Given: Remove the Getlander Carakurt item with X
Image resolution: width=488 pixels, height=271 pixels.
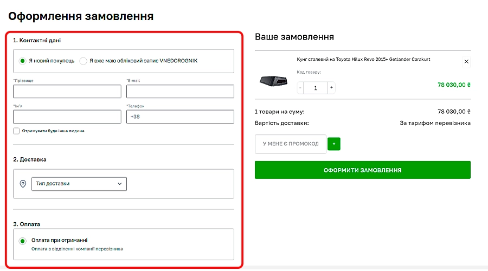Looking at the screenshot, I should pos(467,62).
